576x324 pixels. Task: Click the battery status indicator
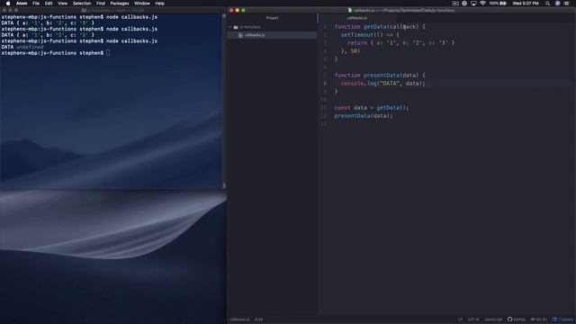click(498, 4)
